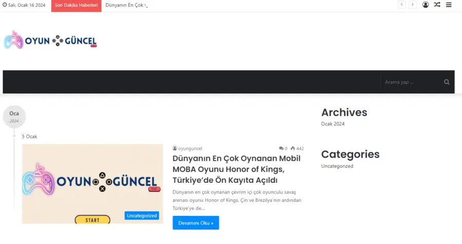This screenshot has height=244, width=462.
Task: Open the Uncategorized category in sidebar
Action: point(337,166)
